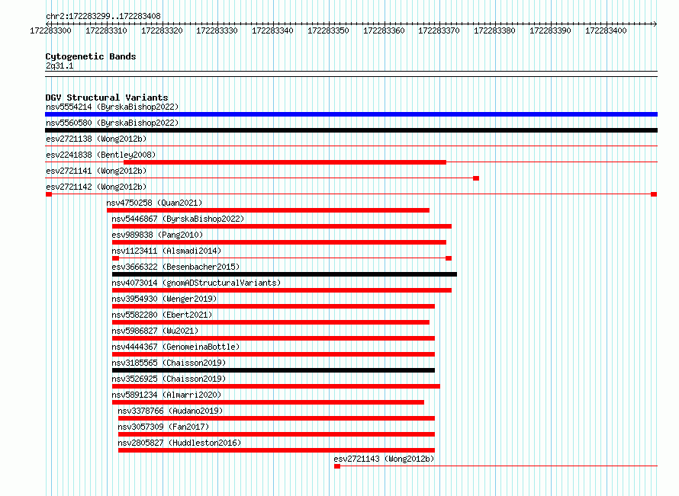This screenshot has width=679, height=496.
Task: Select the black nsv5560580 variant bar
Action: [x=351, y=130]
